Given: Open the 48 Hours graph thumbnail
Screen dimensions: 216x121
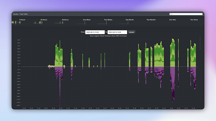Looking at the screenshot, I should tap(59, 23).
